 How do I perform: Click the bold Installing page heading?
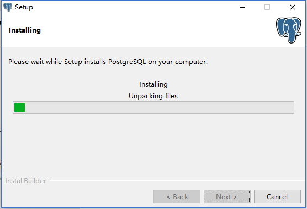click(25, 30)
